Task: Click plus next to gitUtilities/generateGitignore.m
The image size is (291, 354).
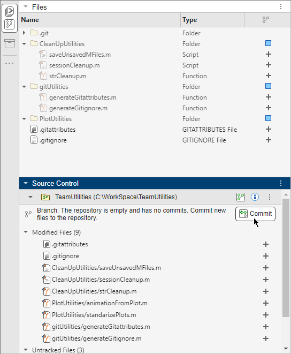Action: click(x=266, y=338)
